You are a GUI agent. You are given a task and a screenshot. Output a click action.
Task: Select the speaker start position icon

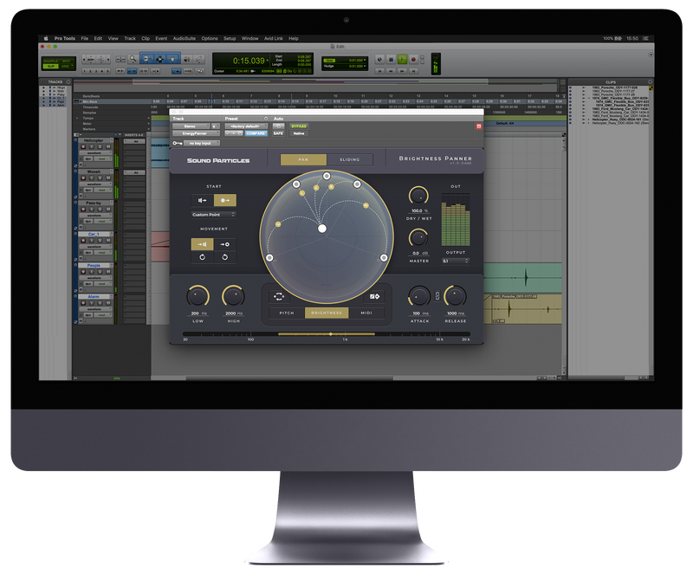click(203, 199)
